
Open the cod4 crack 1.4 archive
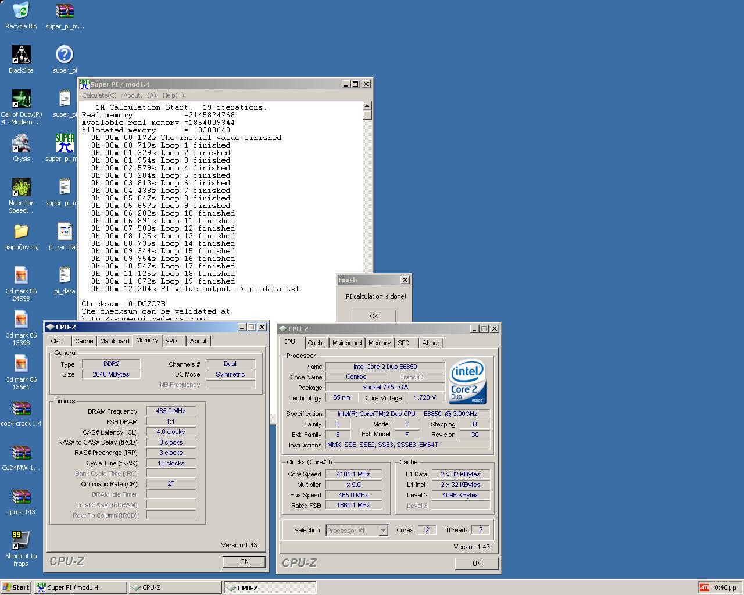click(x=21, y=408)
